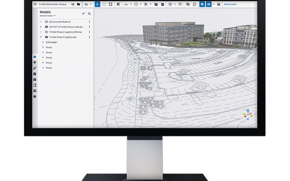This screenshot has height=181, width=290.
Task: Show the JED_Concrete Model.ifc model
Action: 46,22
